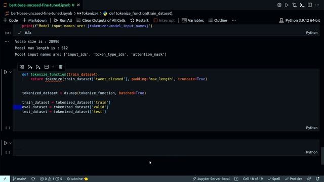Viewport: 324px width, 182px height.
Task: Click Jupyter Server: local status
Action: [x=211, y=178]
